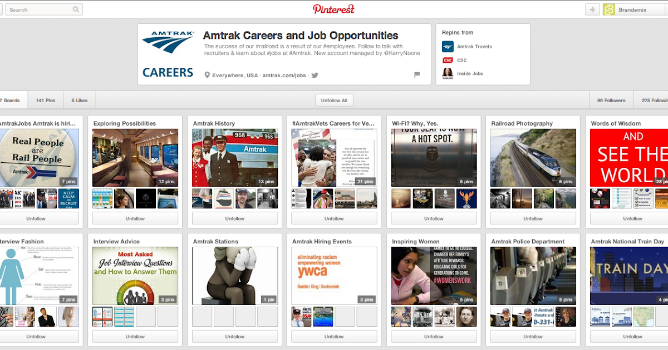Click the Amtrak Travels avatar under Repins from
668x350 pixels.
[x=448, y=46]
